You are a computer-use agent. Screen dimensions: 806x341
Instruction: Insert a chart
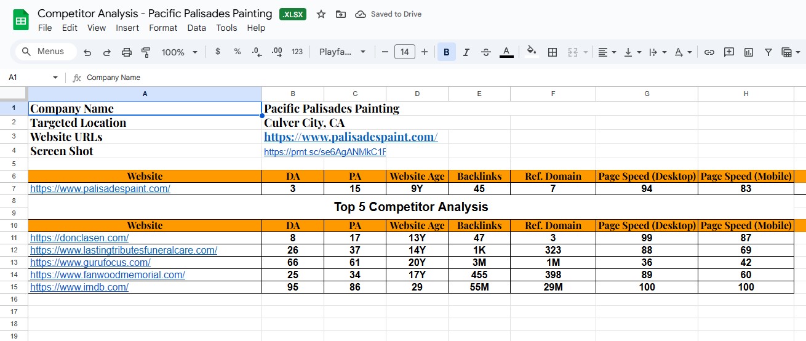749,52
